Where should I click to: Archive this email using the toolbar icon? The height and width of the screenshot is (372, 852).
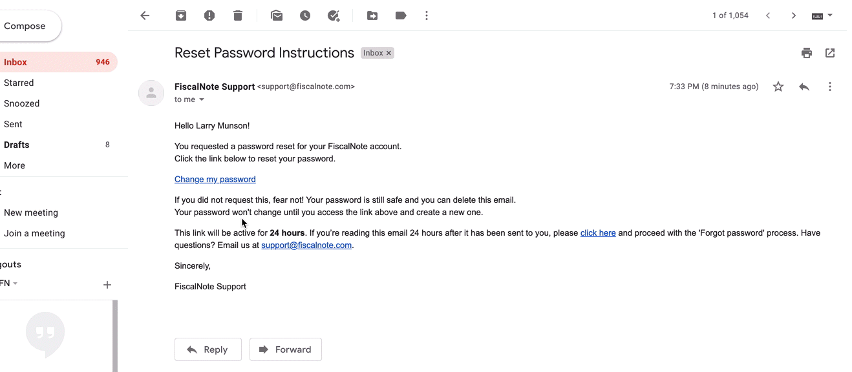coord(181,15)
